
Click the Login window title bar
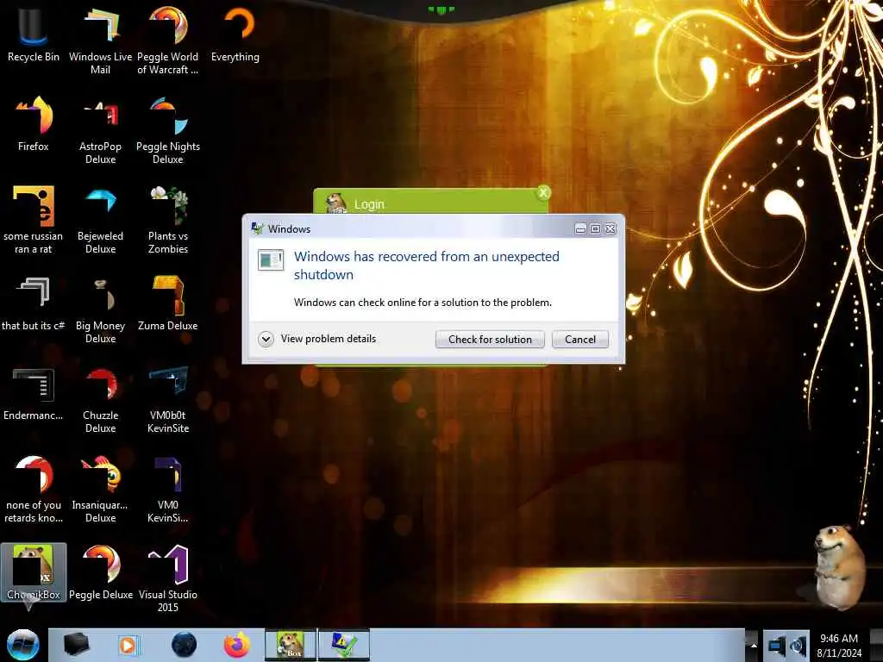[x=431, y=203]
